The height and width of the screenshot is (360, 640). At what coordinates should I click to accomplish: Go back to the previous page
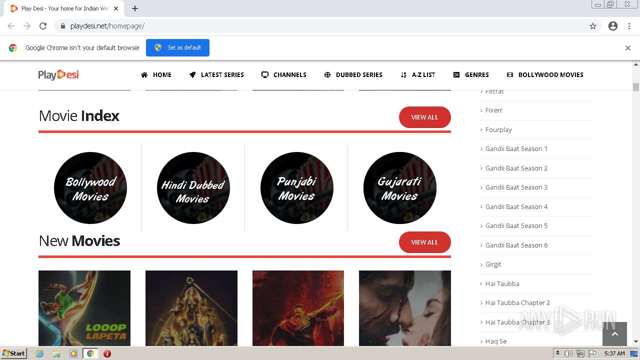click(x=11, y=26)
